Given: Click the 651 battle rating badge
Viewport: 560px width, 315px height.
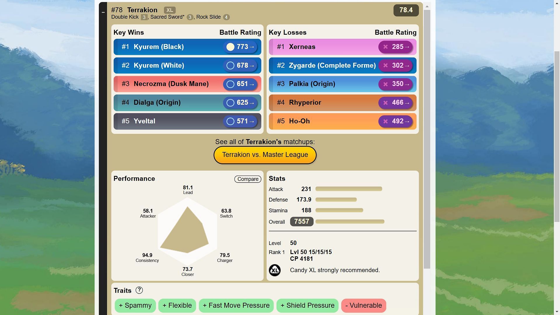Looking at the screenshot, I should pos(240,84).
